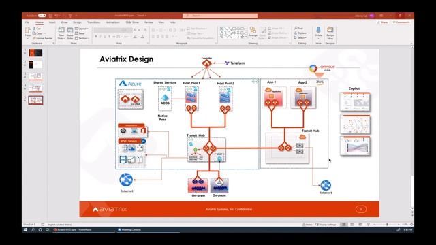436x245 pixels.
Task: Switch to Slide Sorter view icon
Action: coord(352,225)
